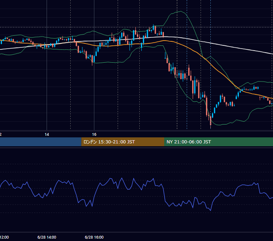Click the 6/28 16:00 date label
273x241 pixels.
coord(94,237)
